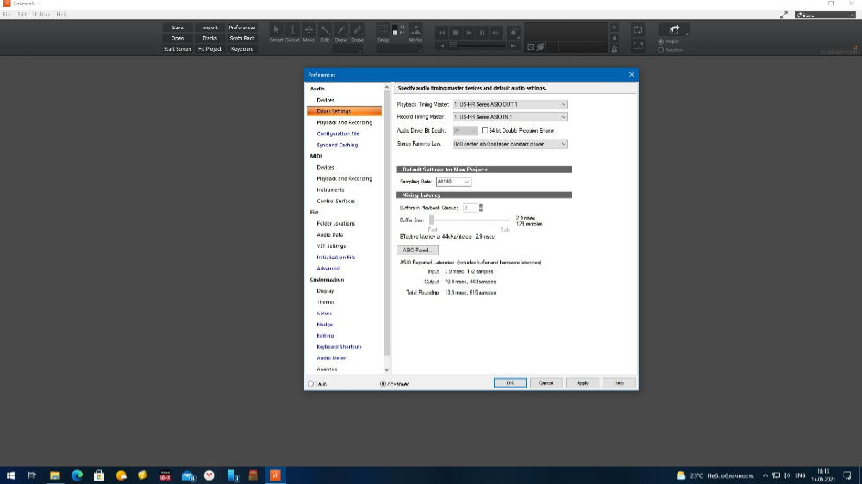The image size is (862, 484).
Task: Select Audio Devices in preferences tree
Action: pos(325,100)
